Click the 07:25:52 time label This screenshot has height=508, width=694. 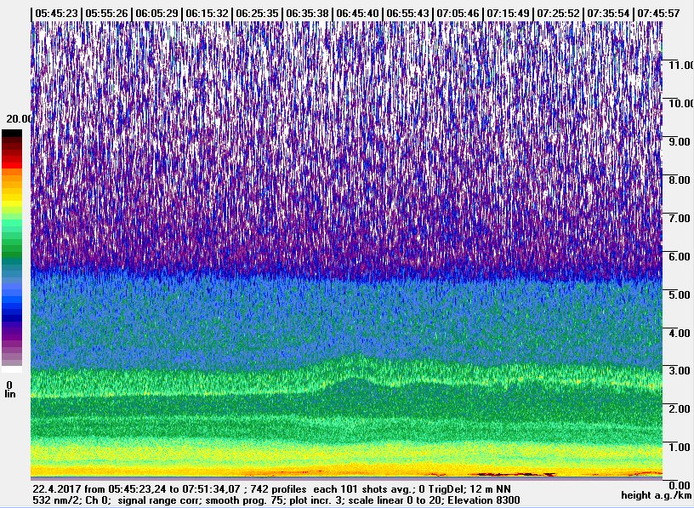click(x=558, y=14)
